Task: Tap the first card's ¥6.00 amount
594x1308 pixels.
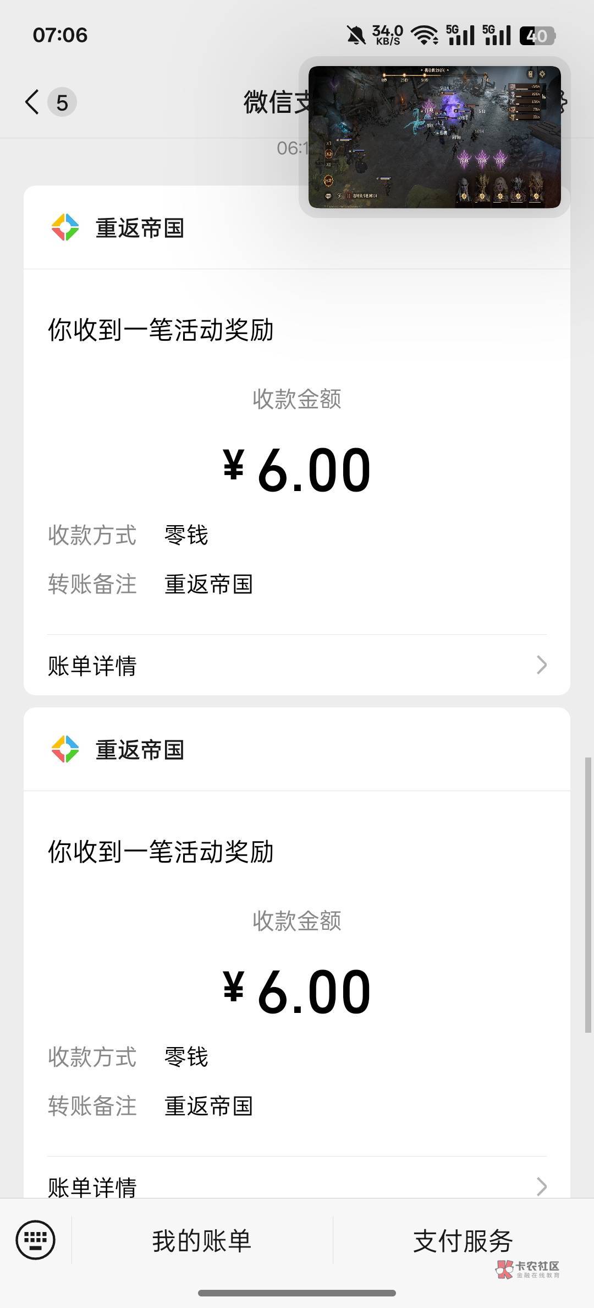Action: click(297, 470)
